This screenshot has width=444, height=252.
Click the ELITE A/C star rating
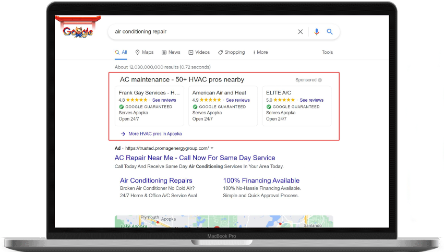(284, 100)
